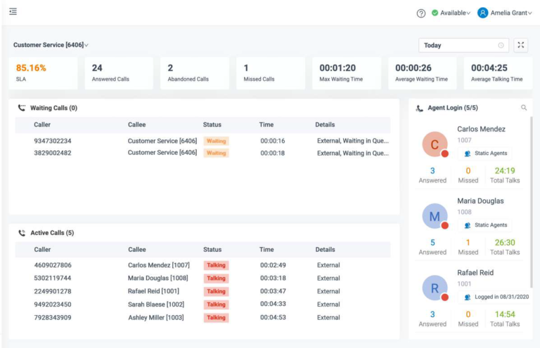Click the Status column header in Waiting Calls
This screenshot has width=540, height=348.
pos(212,125)
